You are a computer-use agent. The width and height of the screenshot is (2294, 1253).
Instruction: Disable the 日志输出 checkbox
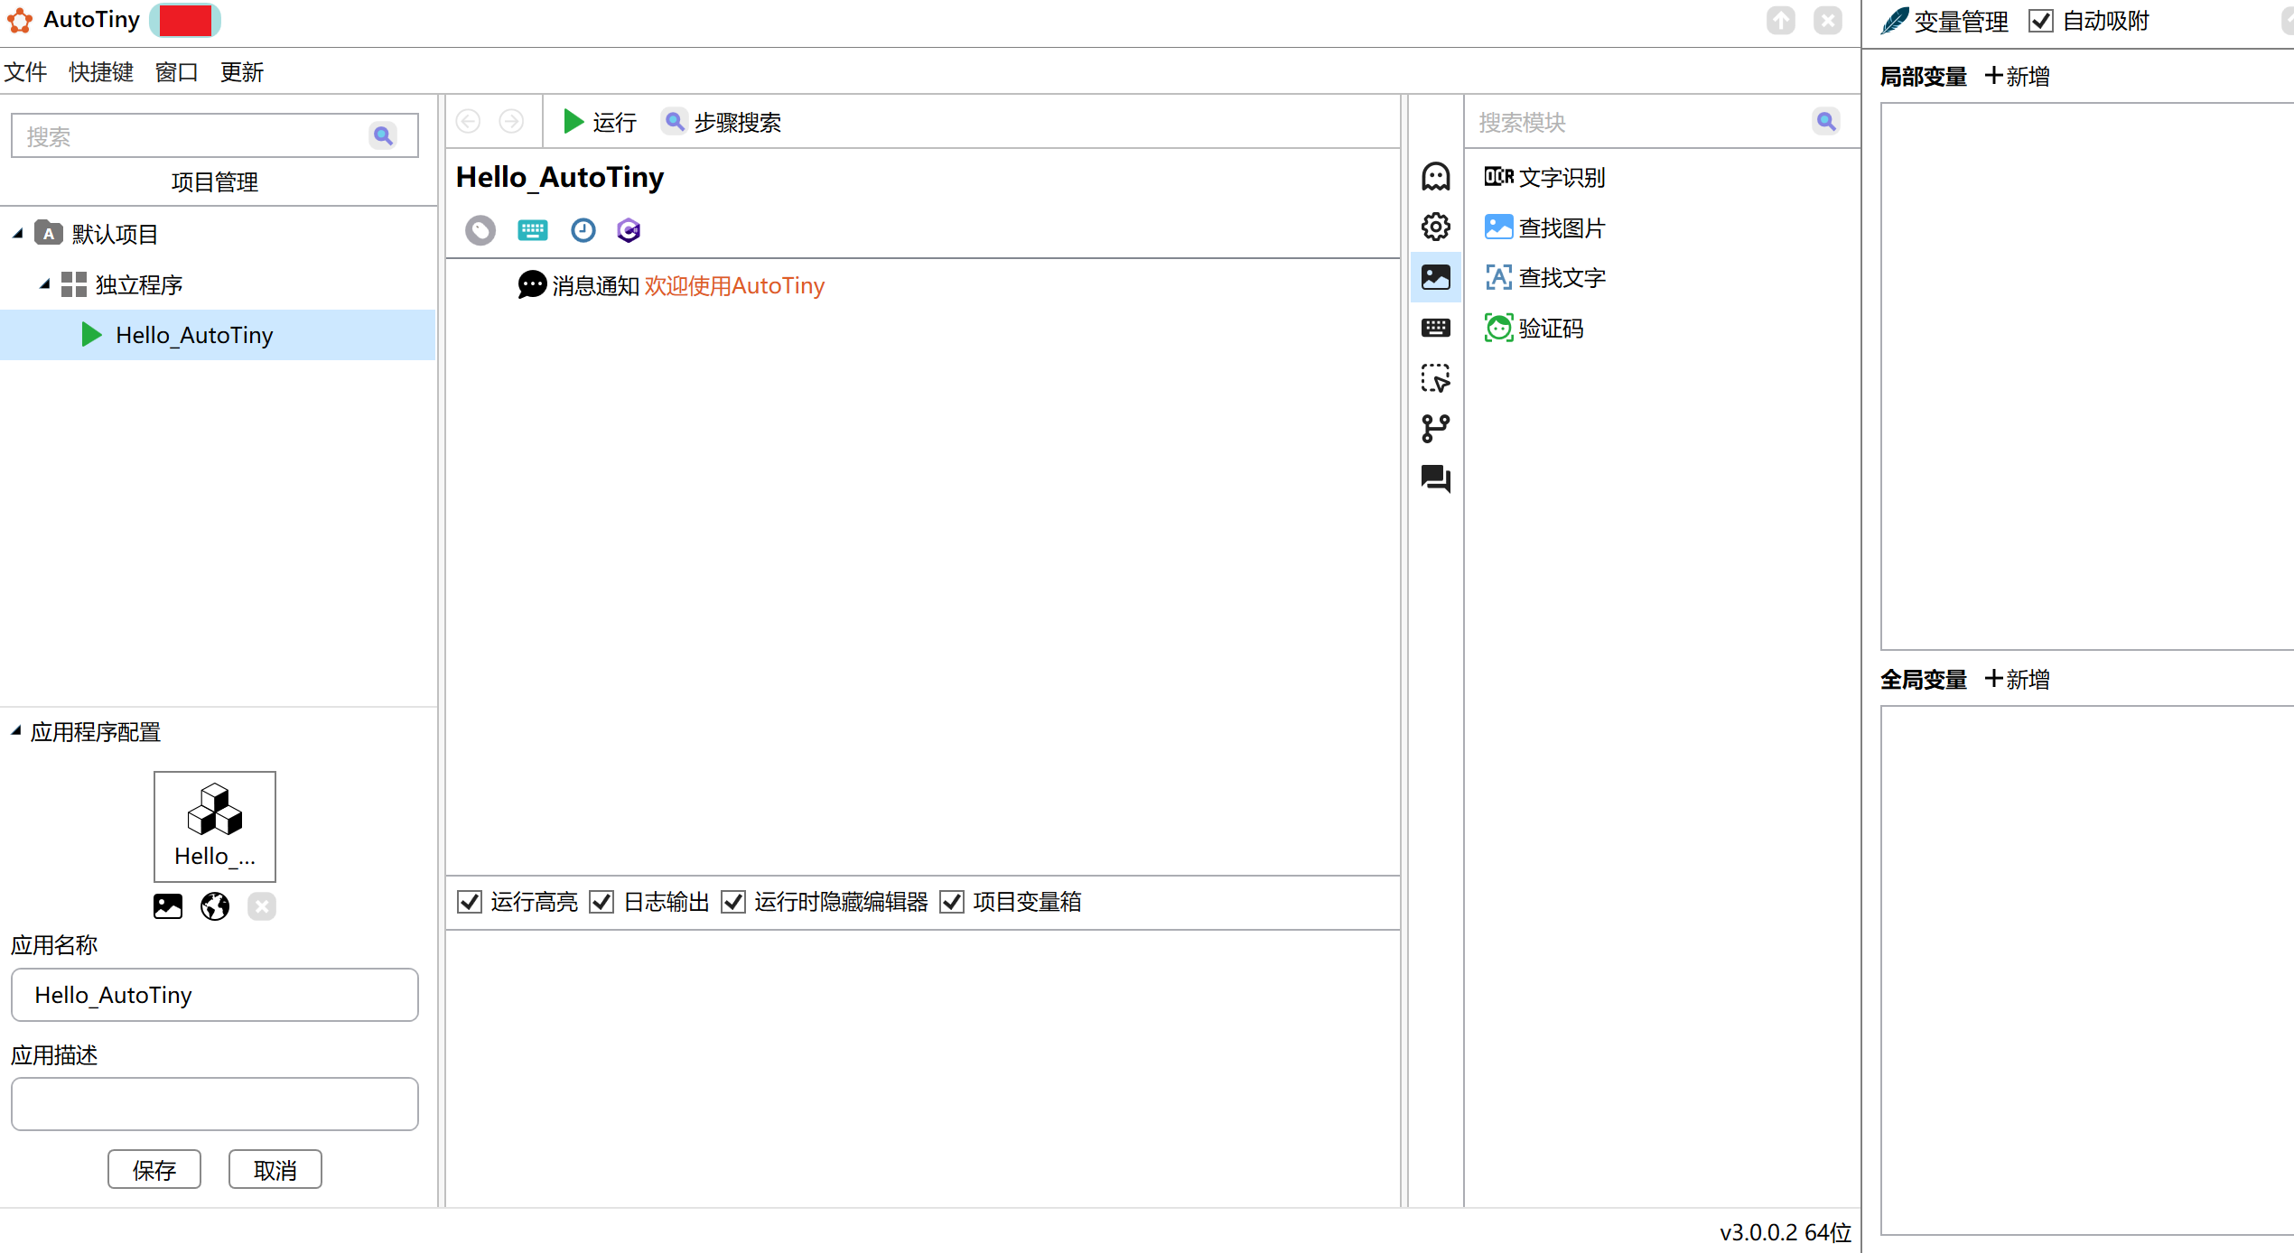[x=601, y=902]
